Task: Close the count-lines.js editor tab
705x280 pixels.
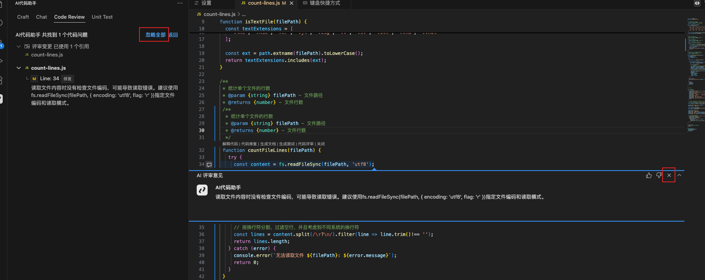Action: pyautogui.click(x=291, y=3)
